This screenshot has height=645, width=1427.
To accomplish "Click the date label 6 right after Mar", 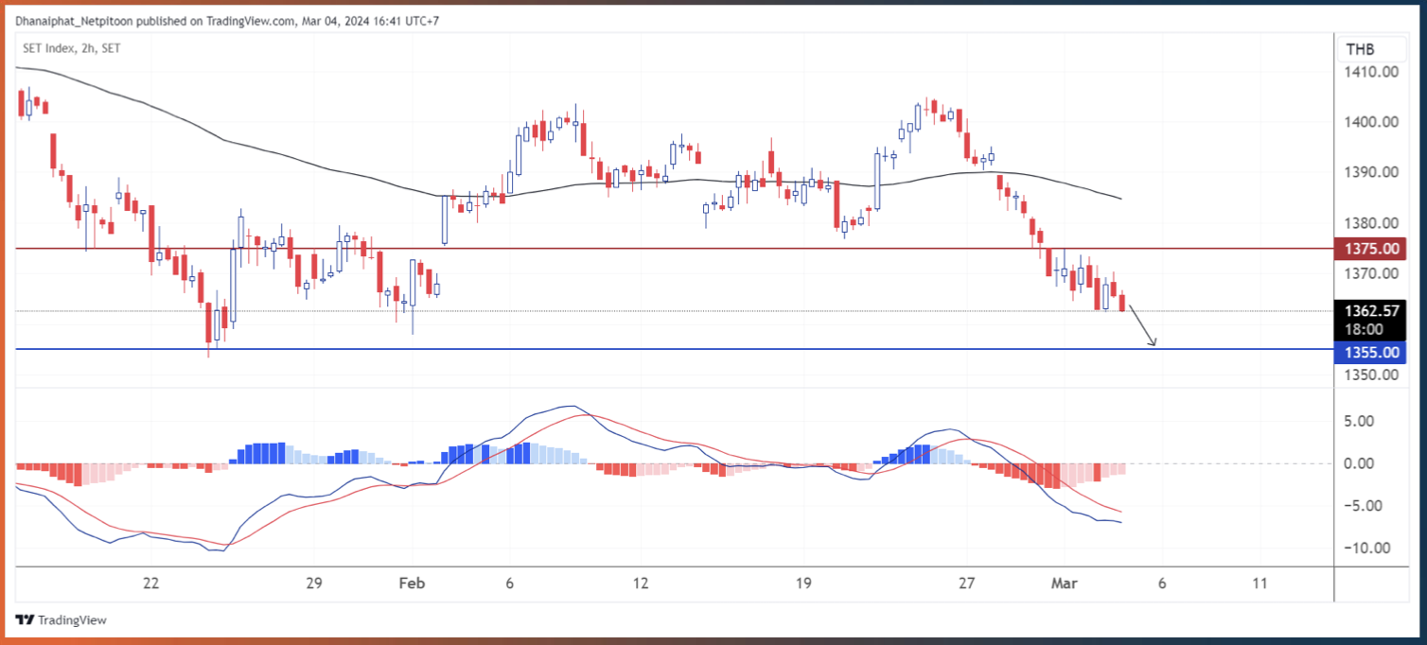I will pos(1162,584).
